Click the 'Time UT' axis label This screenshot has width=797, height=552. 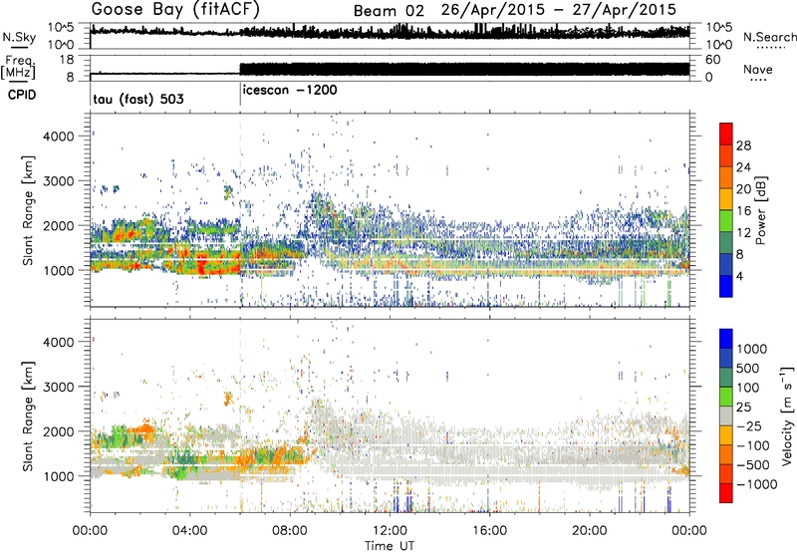tap(390, 545)
